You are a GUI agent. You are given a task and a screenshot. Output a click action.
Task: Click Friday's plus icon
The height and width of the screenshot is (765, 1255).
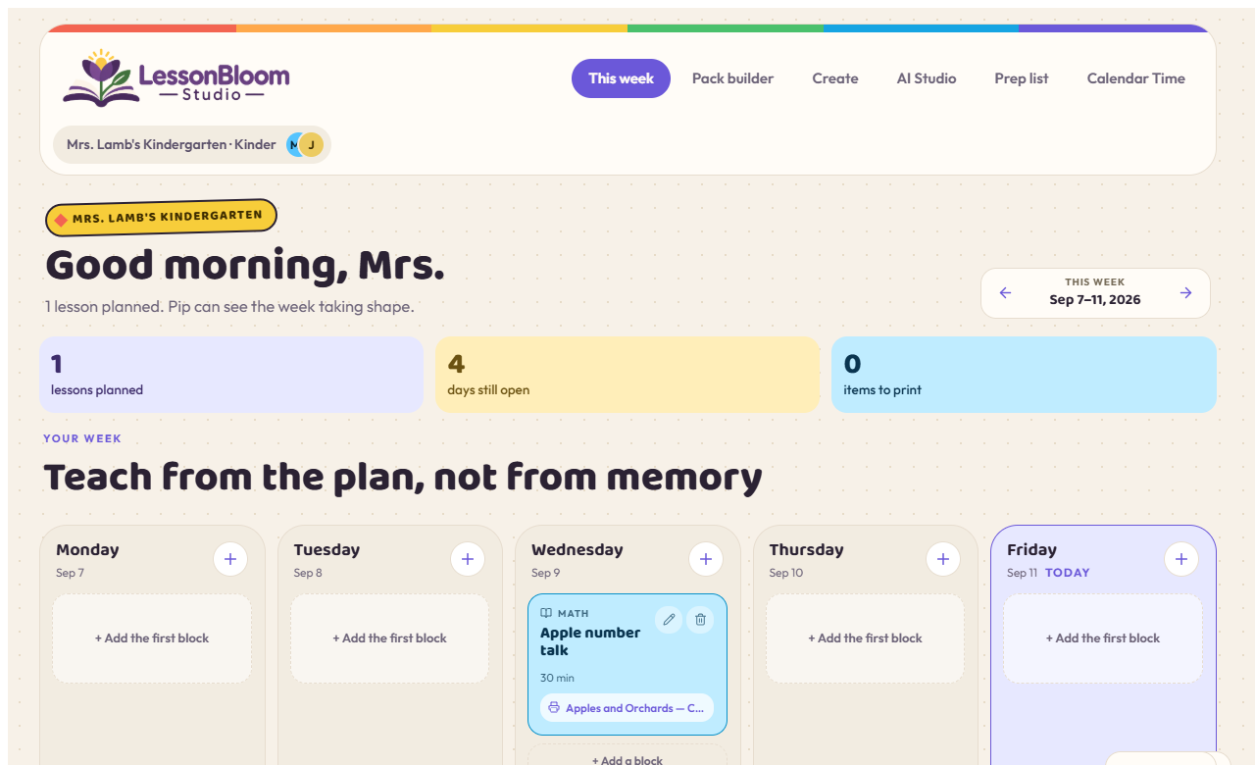[1181, 559]
